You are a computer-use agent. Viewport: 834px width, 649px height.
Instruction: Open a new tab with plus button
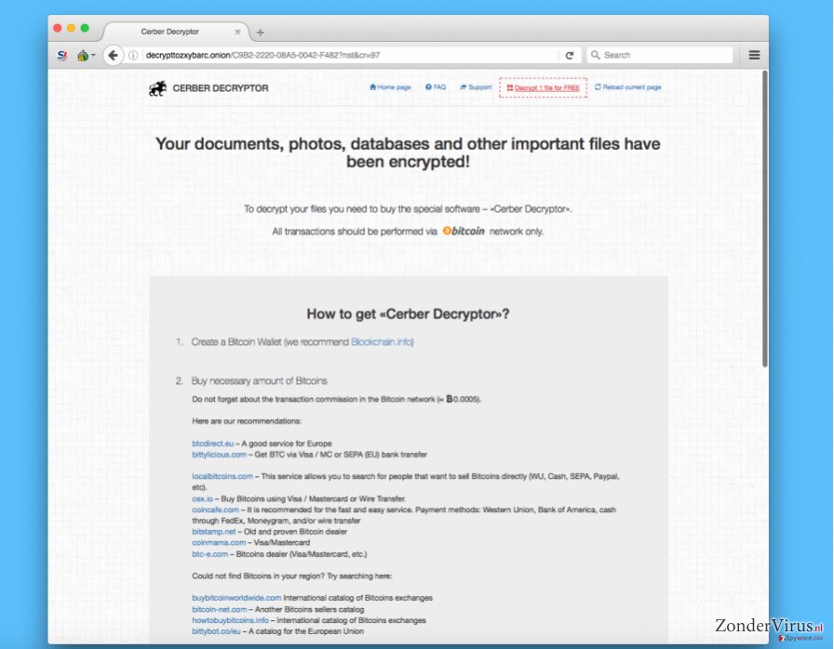coord(260,33)
